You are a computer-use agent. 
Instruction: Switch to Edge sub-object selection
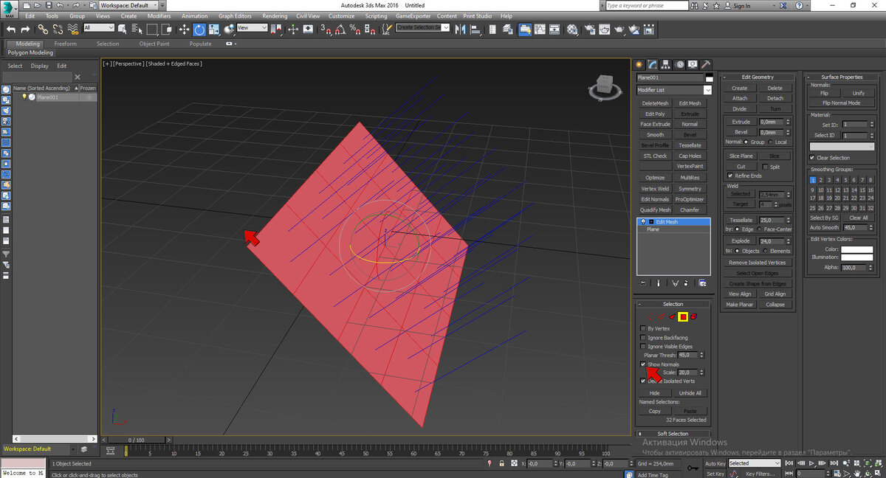click(x=661, y=316)
